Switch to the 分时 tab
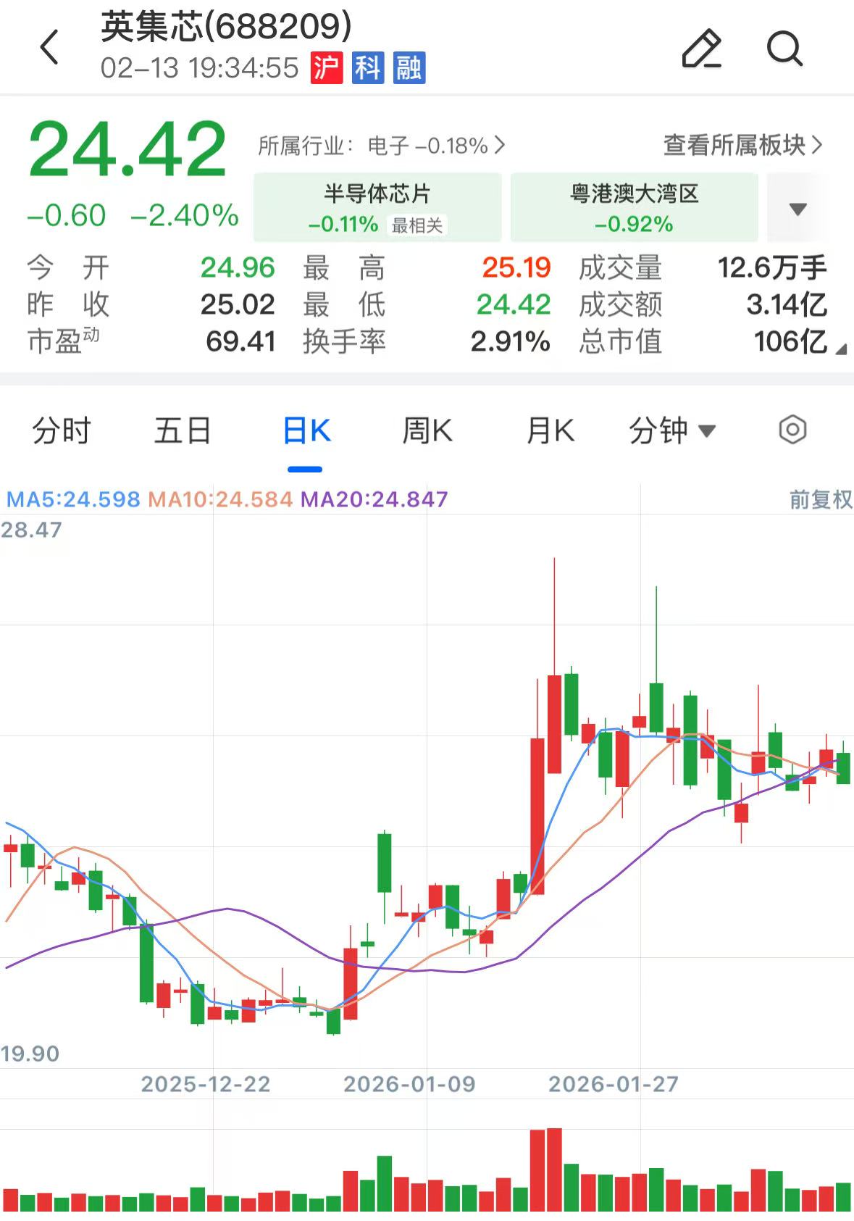 pos(61,430)
